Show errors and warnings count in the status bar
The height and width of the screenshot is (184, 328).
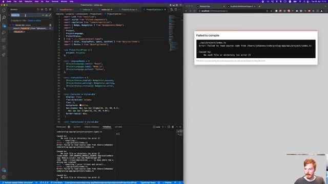[44, 182]
